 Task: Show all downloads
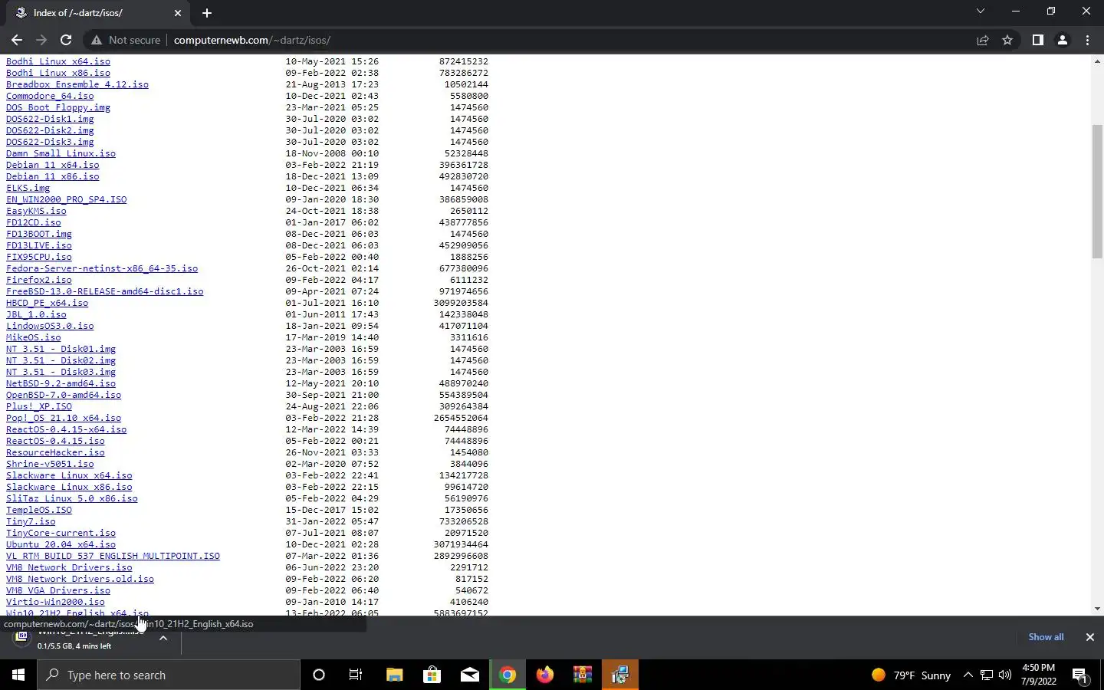click(x=1046, y=637)
